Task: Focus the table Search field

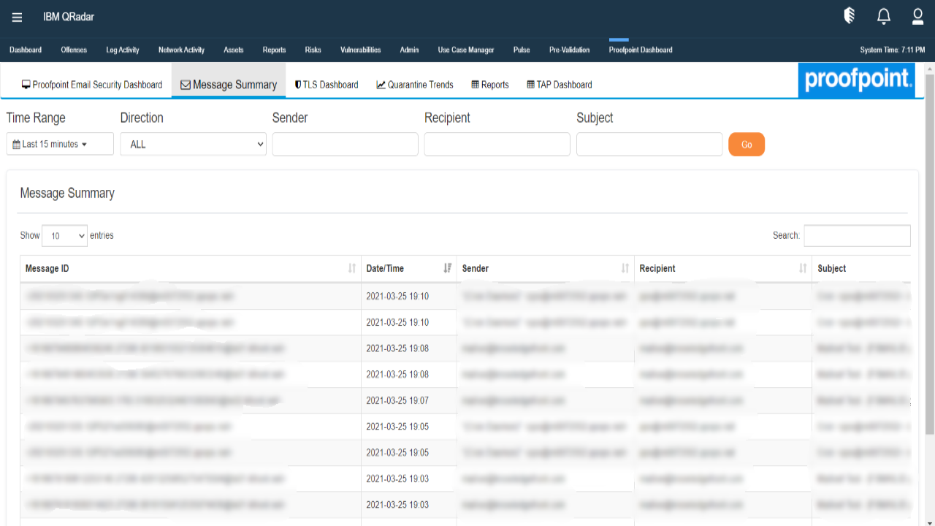Action: [857, 236]
